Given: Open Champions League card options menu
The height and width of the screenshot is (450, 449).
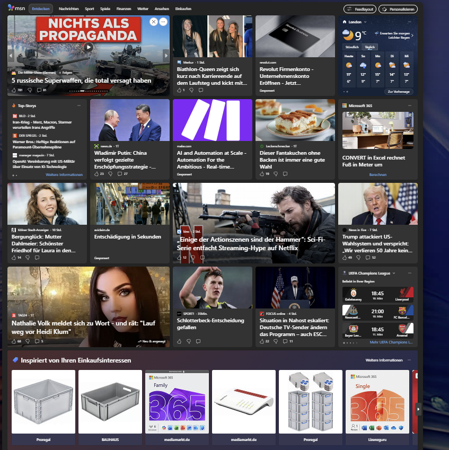Looking at the screenshot, I should [x=410, y=273].
